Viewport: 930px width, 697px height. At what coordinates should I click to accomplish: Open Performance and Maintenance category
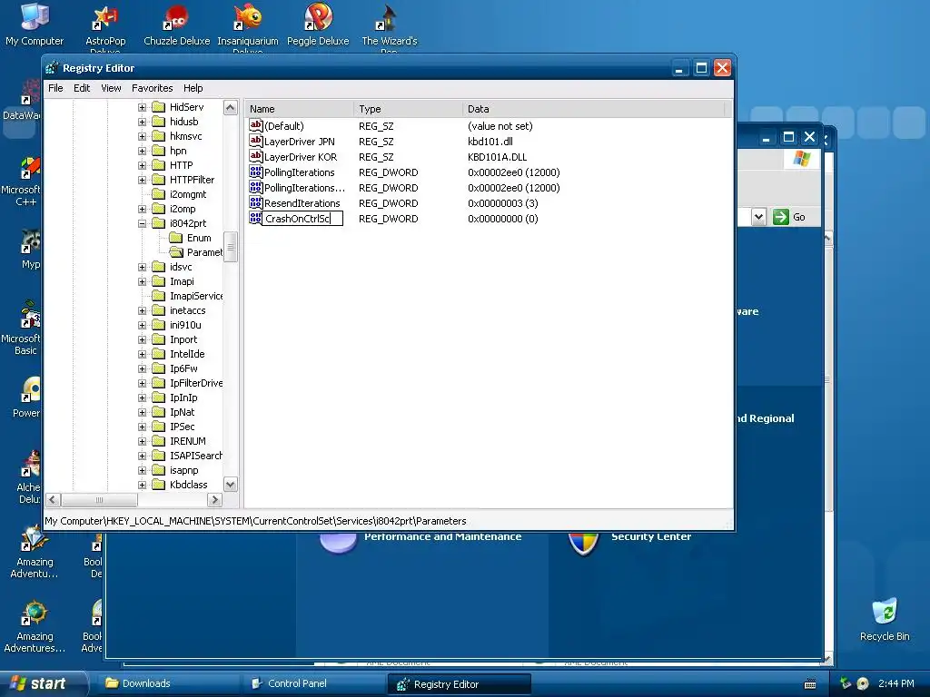442,536
